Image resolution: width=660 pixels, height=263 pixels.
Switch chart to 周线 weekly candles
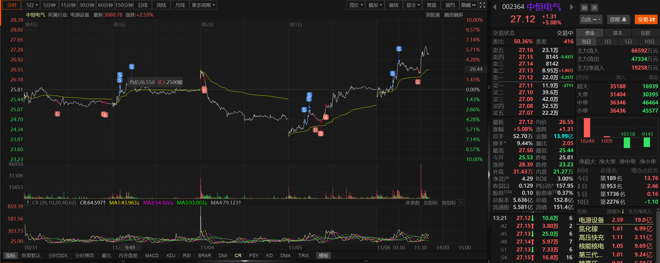pyautogui.click(x=161, y=5)
